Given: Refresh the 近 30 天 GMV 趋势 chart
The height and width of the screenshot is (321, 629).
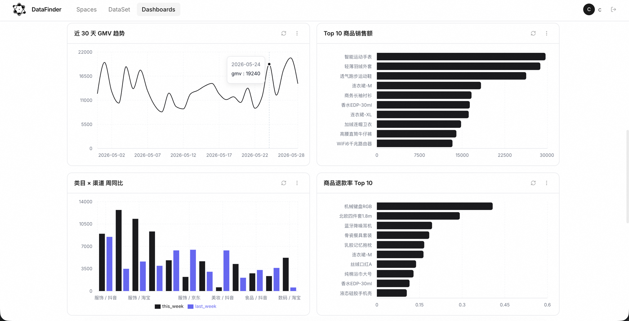Looking at the screenshot, I should click(x=284, y=33).
